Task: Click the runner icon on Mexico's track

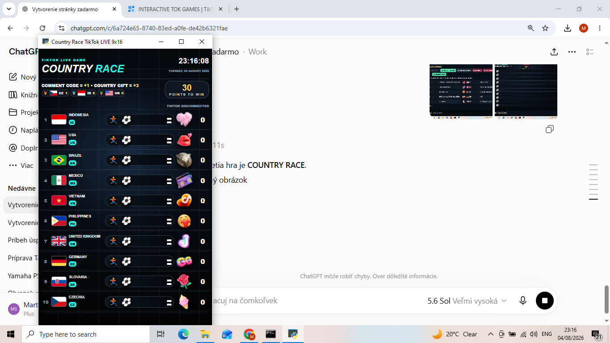Action: click(113, 180)
